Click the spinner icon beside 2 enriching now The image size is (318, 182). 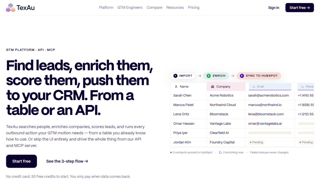(220, 153)
